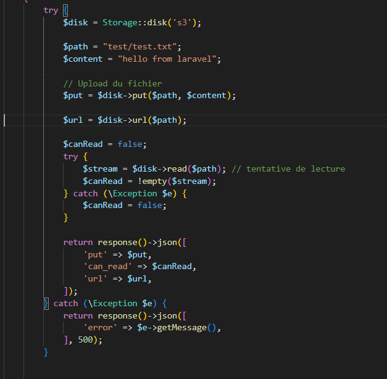Click the 'error' array key
The image size is (387, 379).
(100, 328)
